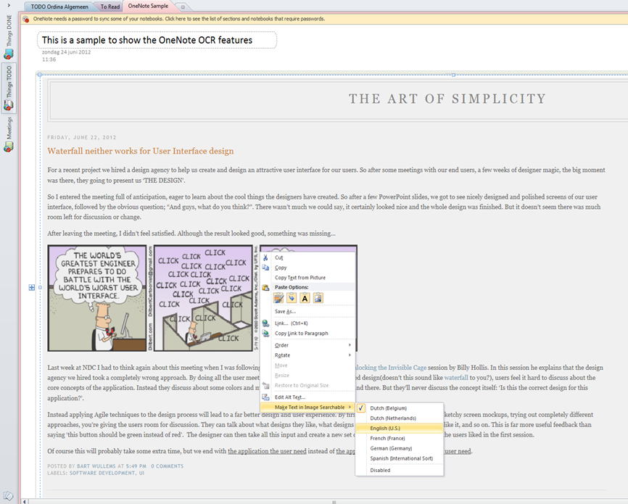The image size is (628, 504).
Task: Click the Copy pages icon beside Copy
Action: click(x=265, y=268)
